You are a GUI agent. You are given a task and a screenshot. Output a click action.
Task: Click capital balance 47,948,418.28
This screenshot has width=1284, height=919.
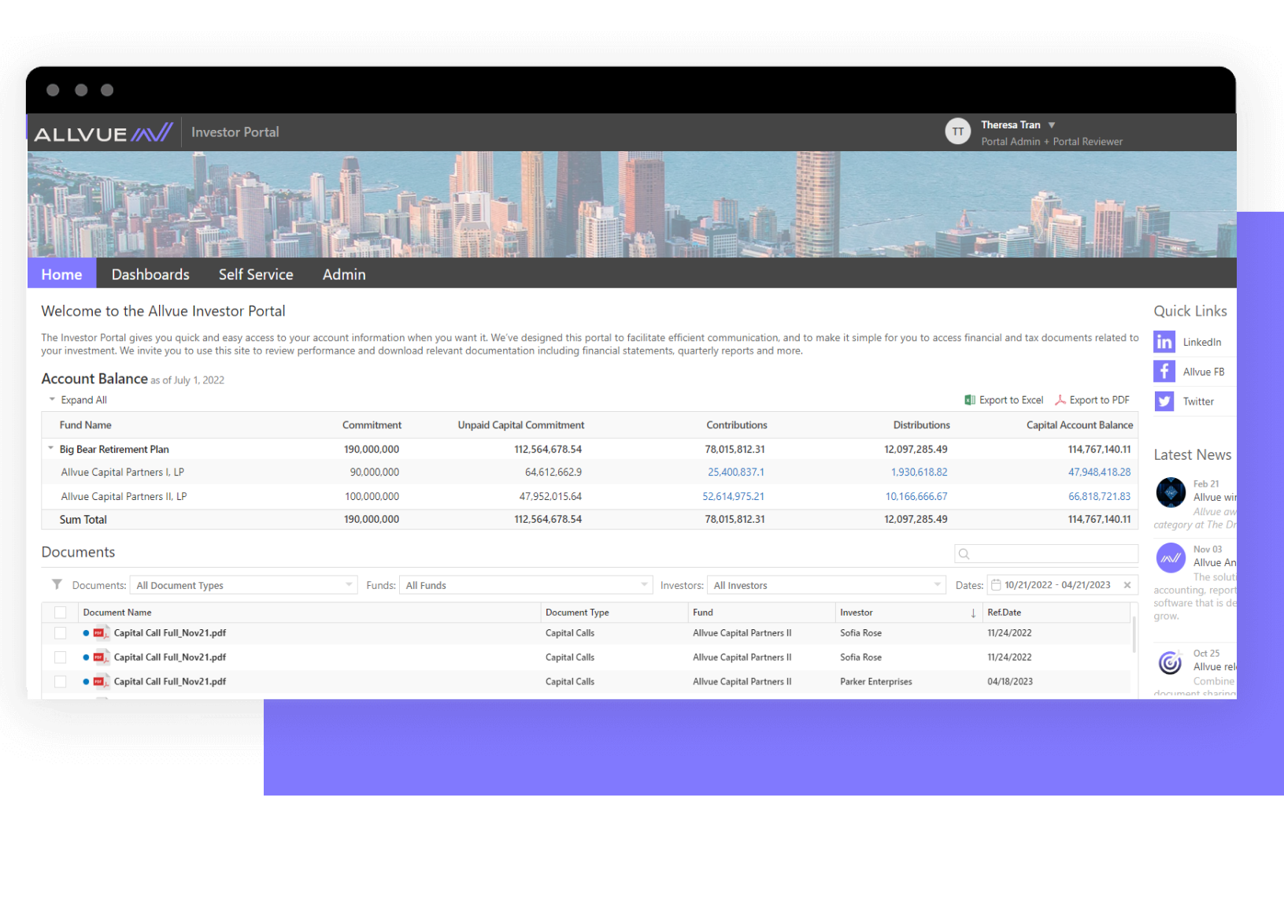(1099, 472)
